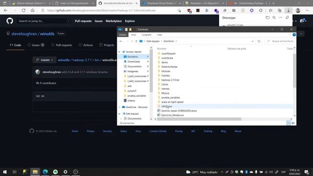The width and height of the screenshot is (313, 176).
Task: Open Inicio ribbon tab
Action: [x=134, y=35]
